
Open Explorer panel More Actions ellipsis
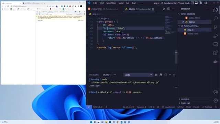pyautogui.click(x=207, y=9)
